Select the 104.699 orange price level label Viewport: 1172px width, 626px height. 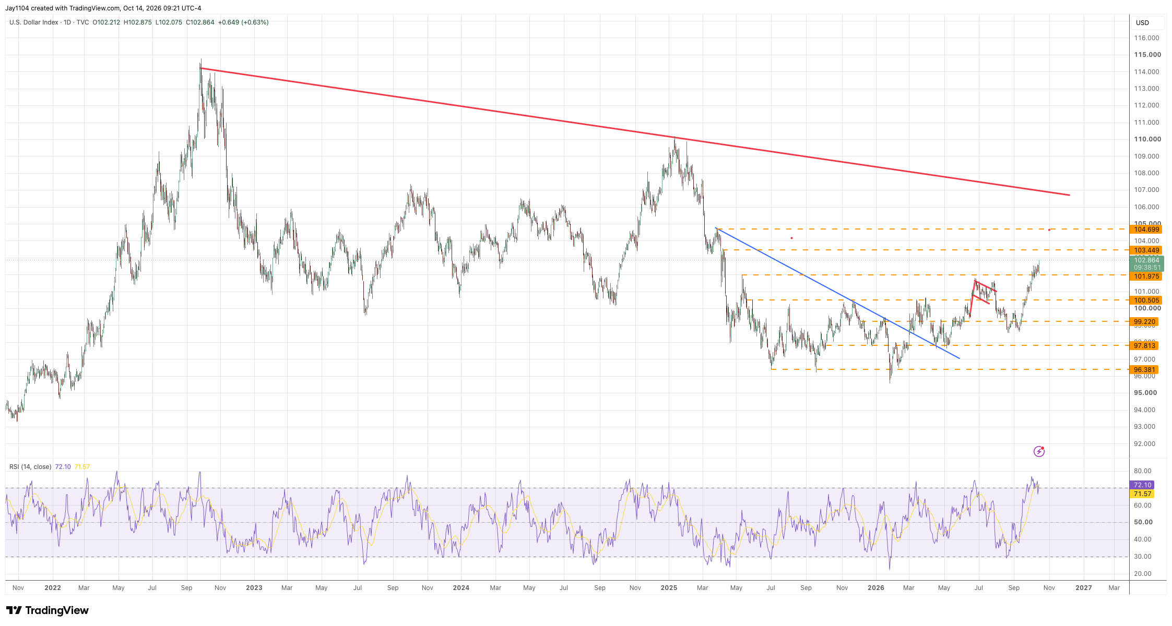(1146, 230)
